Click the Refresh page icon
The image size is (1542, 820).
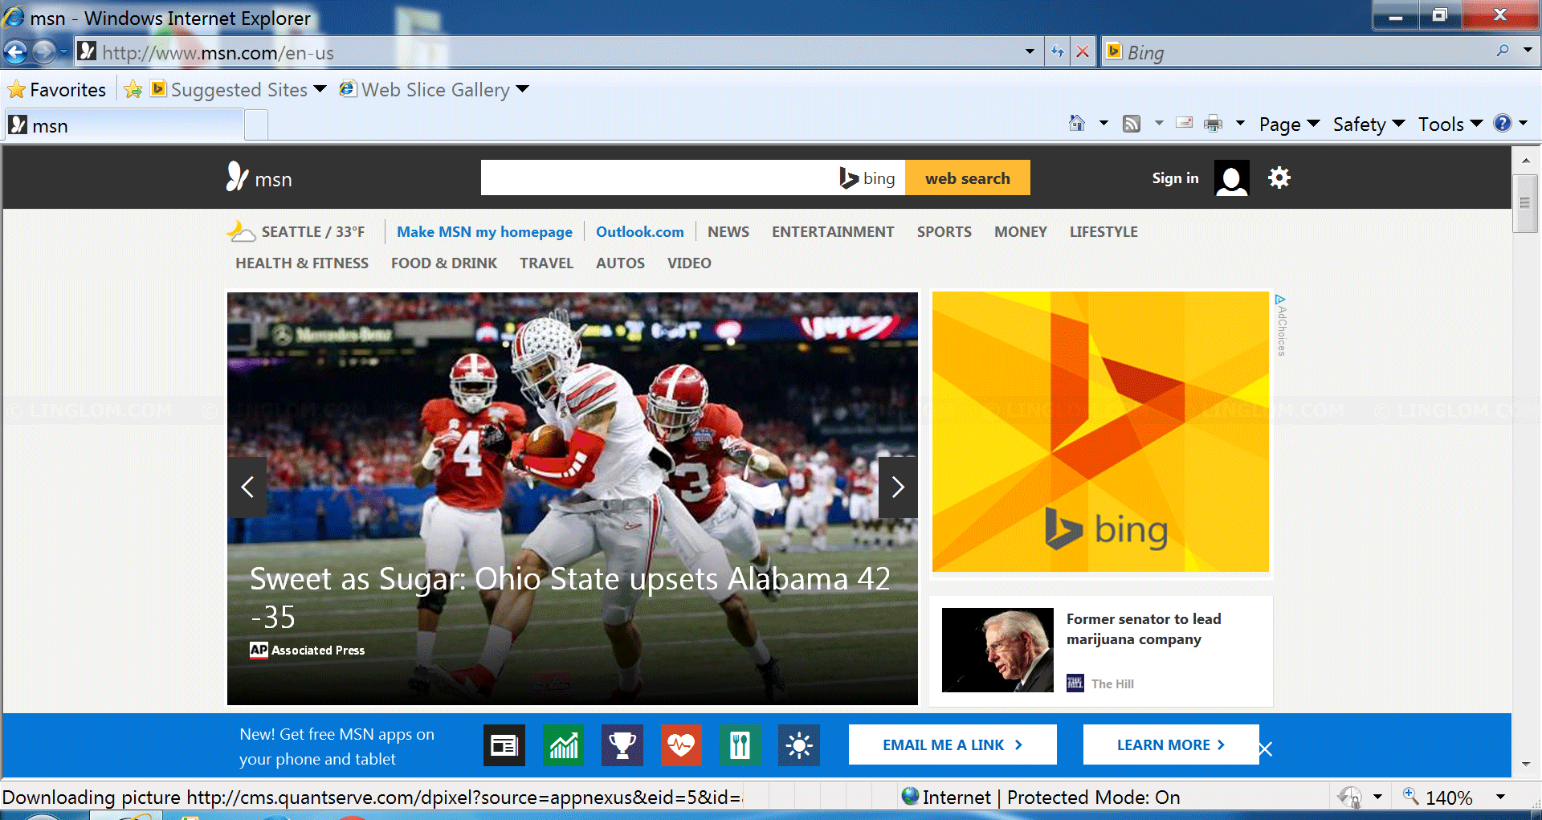click(x=1057, y=52)
